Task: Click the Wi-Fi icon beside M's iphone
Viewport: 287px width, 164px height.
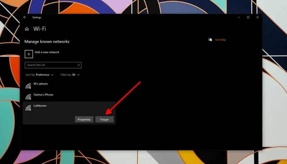Action: pos(28,86)
